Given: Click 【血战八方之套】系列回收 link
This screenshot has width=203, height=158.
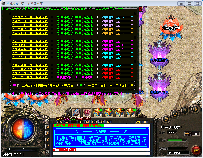Looking at the screenshot, I should (30, 45).
